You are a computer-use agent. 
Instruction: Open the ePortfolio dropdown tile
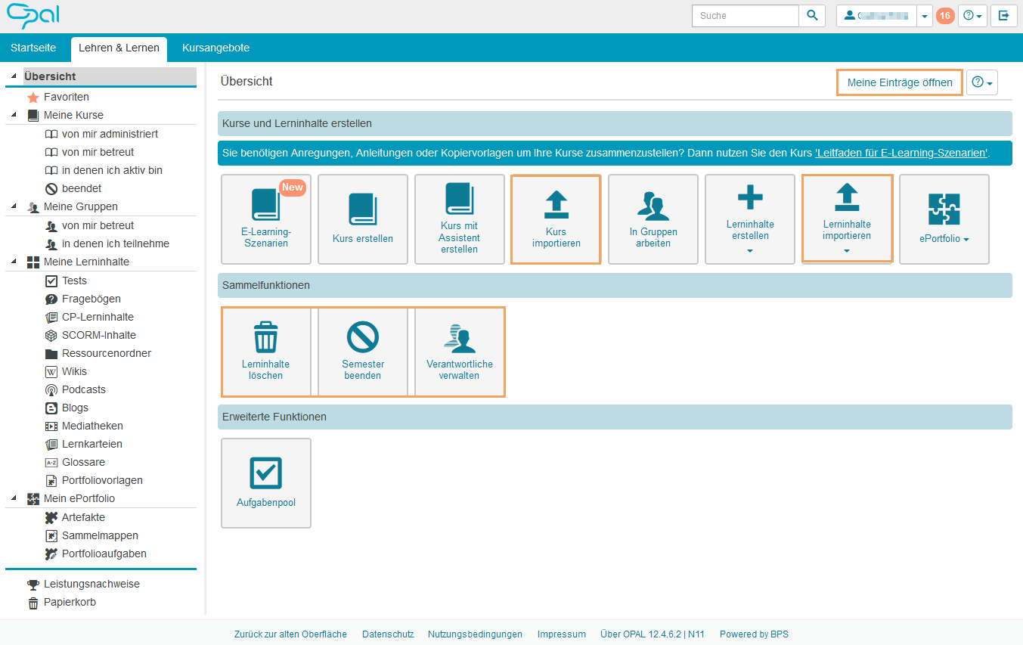coord(944,219)
